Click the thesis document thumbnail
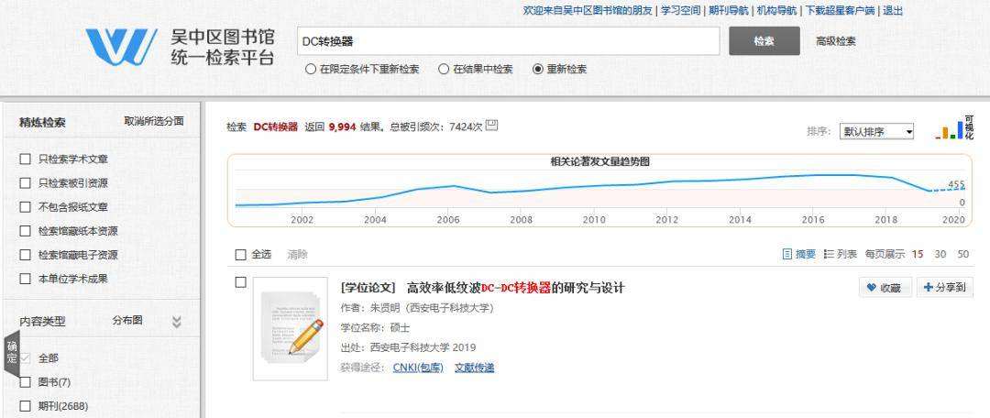The image size is (990, 418). coord(291,328)
